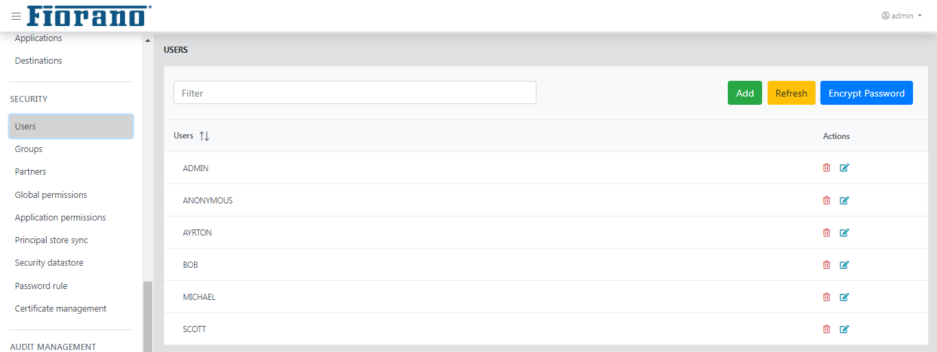
Task: Delete the ANONYMOUS user
Action: point(827,200)
